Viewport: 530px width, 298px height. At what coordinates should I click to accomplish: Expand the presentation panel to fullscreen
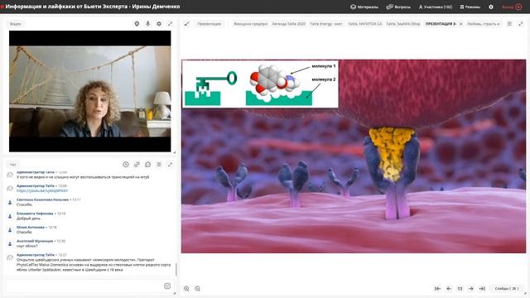tap(521, 24)
